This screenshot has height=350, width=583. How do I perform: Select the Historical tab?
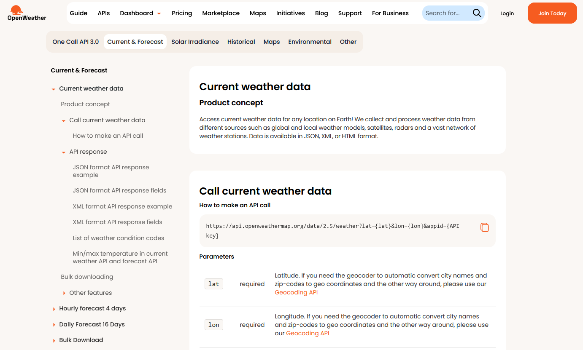(x=241, y=42)
